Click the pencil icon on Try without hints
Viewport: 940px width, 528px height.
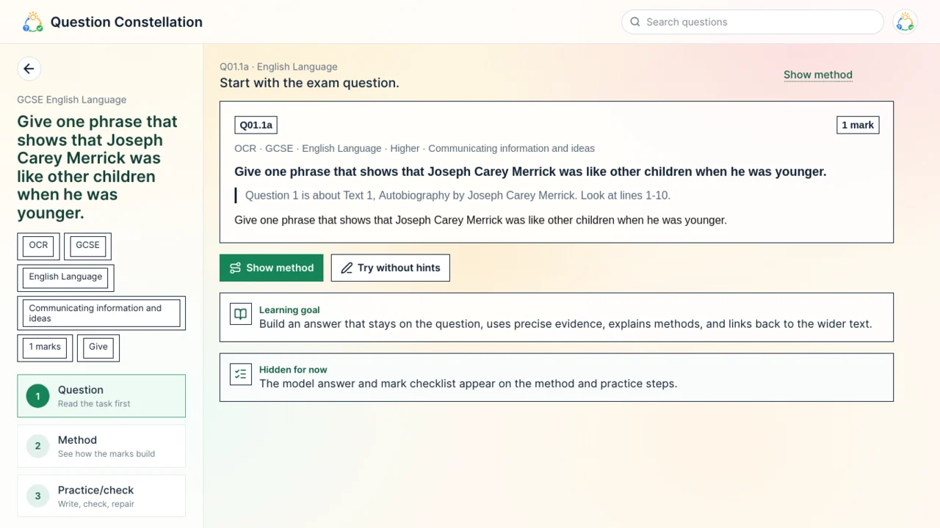(347, 268)
